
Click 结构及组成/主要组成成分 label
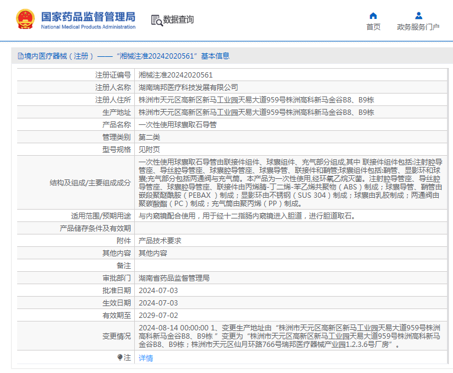[x=90, y=183]
